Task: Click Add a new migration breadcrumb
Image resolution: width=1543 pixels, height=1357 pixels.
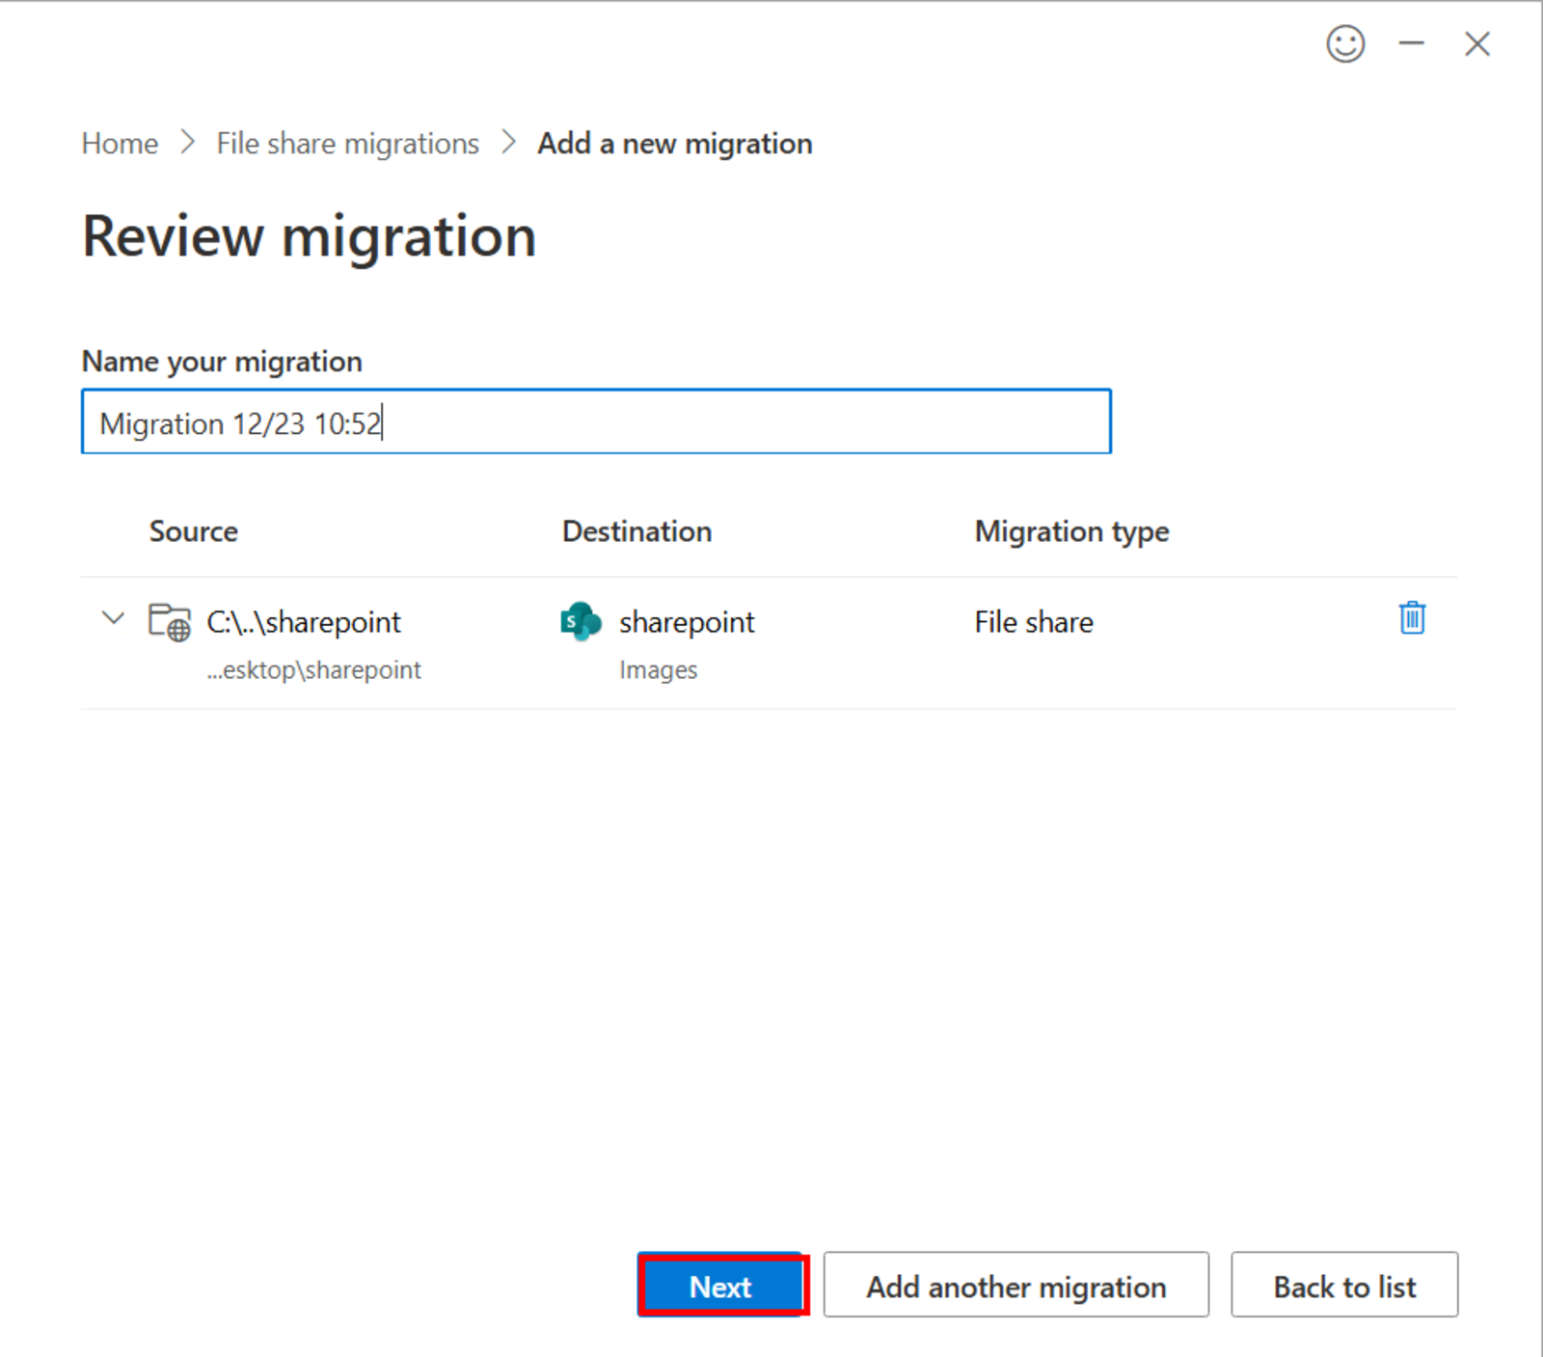Action: point(674,143)
